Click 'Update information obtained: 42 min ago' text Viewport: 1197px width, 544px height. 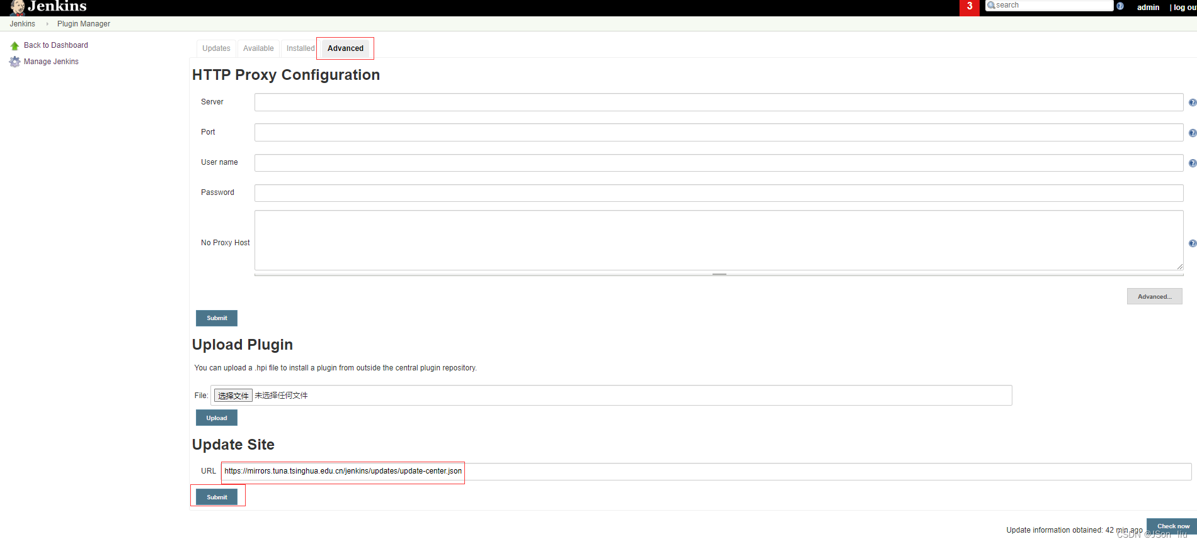pos(1074,530)
